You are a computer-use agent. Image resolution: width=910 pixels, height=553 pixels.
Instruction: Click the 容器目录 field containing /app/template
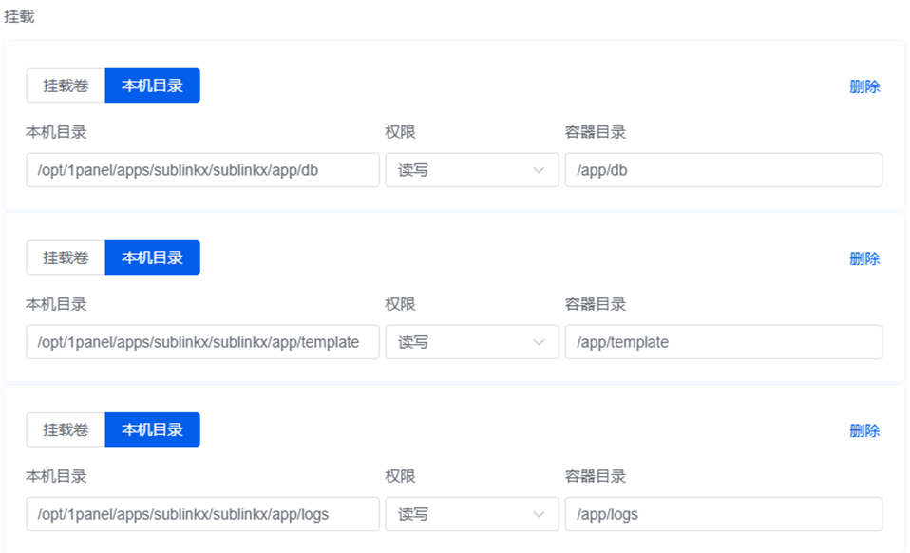point(723,342)
